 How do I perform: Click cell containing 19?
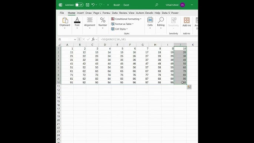167,52
